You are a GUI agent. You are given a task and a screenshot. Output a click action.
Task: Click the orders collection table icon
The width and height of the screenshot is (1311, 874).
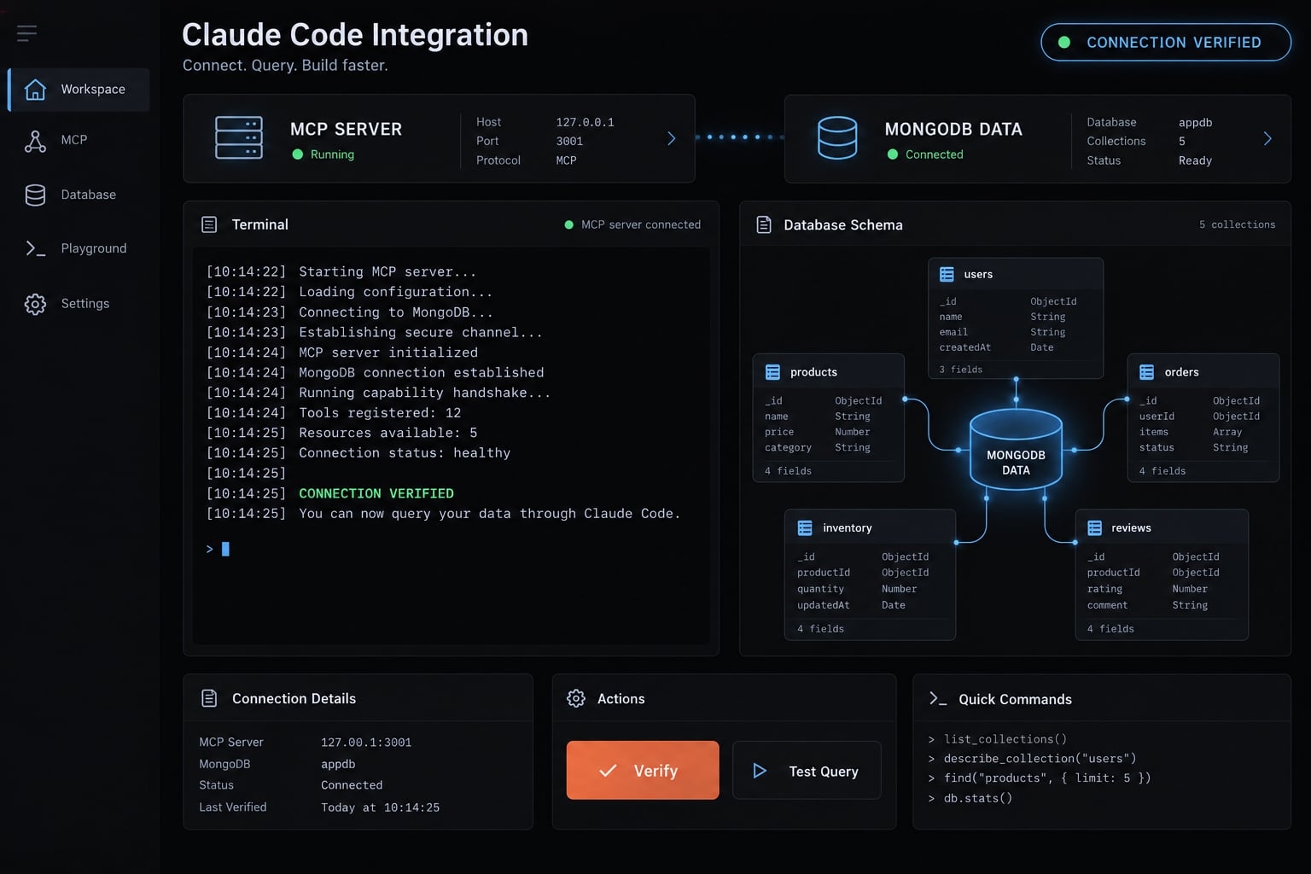point(1147,372)
